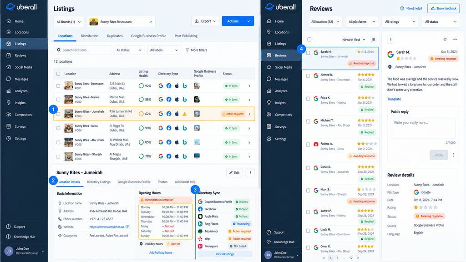This screenshot has width=466, height=262.
Task: Open the All Brands (1) dropdown
Action: pyautogui.click(x=69, y=22)
